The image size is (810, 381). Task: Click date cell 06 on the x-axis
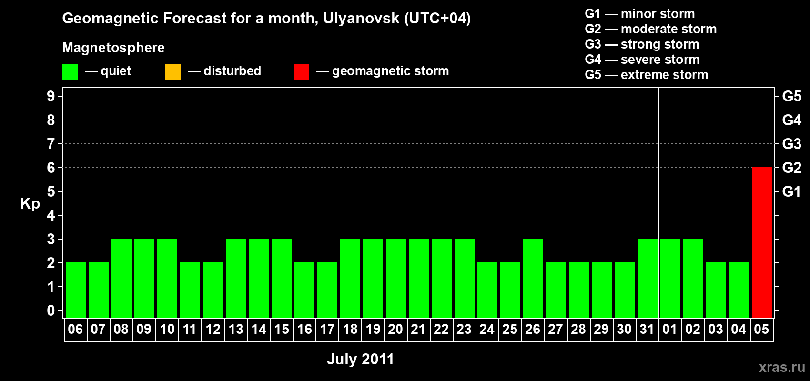click(x=75, y=329)
